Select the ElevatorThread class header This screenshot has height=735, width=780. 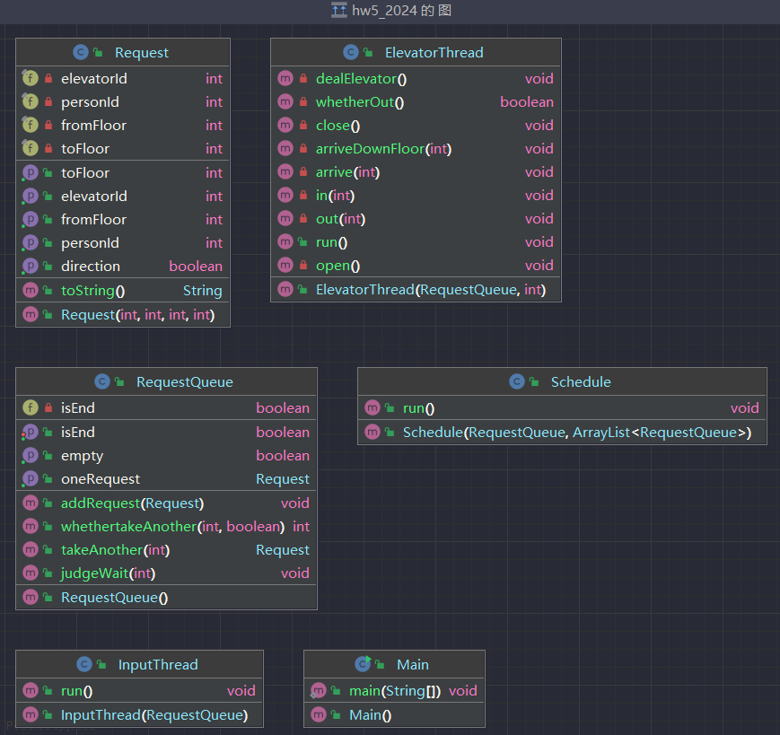[x=416, y=52]
